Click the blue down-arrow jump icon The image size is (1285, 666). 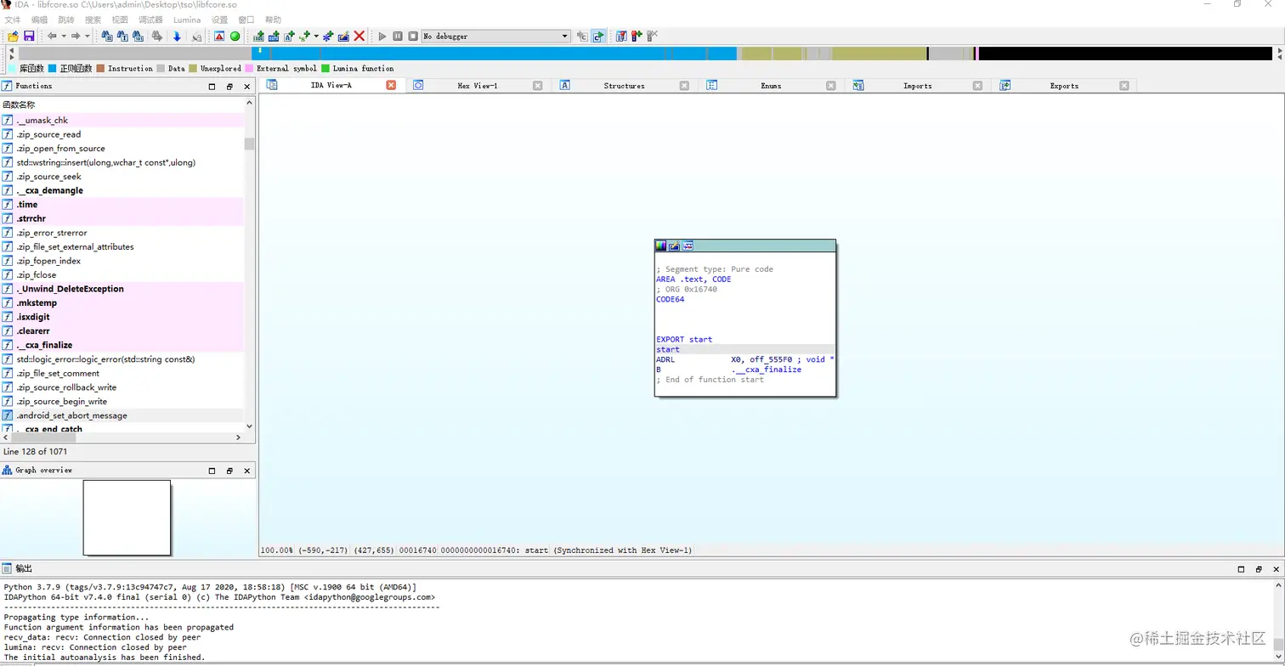(177, 36)
